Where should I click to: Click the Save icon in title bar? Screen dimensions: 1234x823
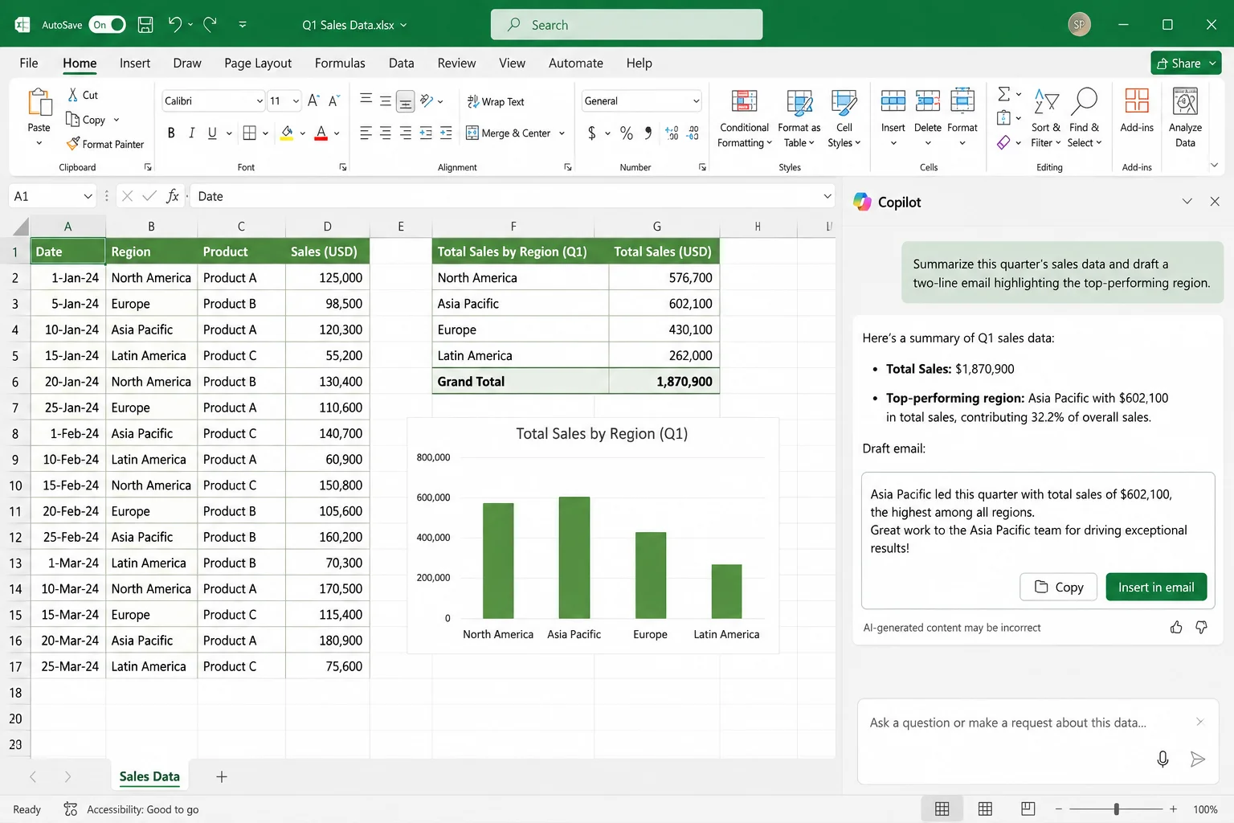(145, 25)
